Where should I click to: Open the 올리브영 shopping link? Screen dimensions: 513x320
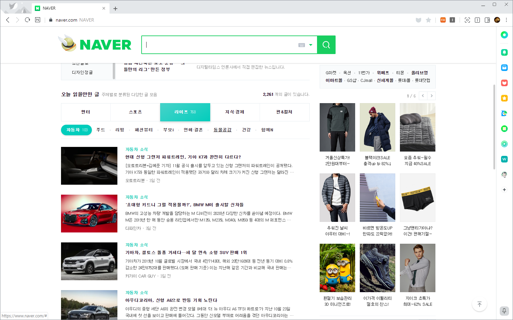(x=419, y=73)
